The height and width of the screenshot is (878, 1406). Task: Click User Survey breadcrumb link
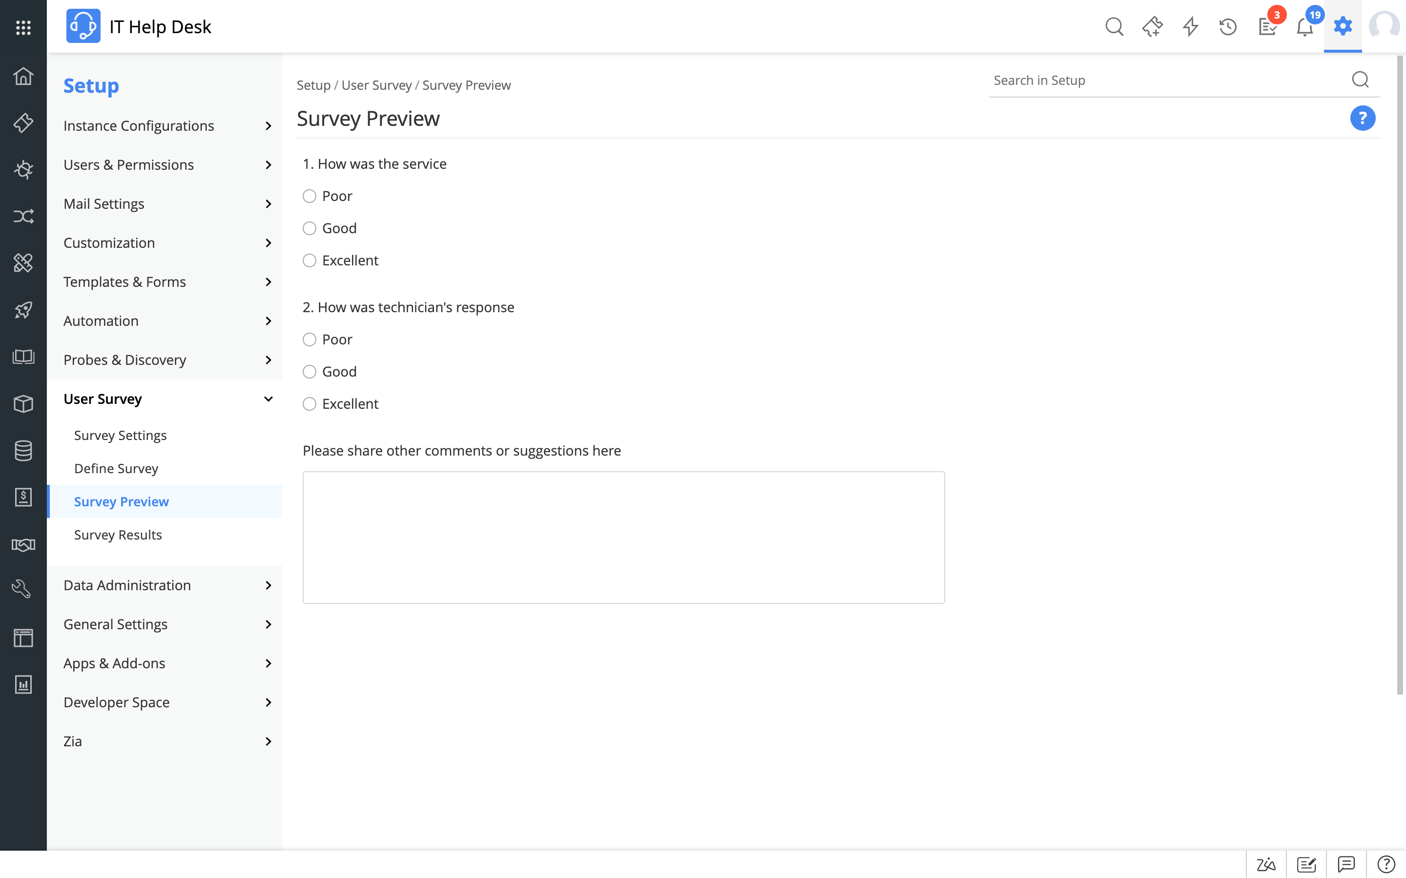pyautogui.click(x=376, y=85)
